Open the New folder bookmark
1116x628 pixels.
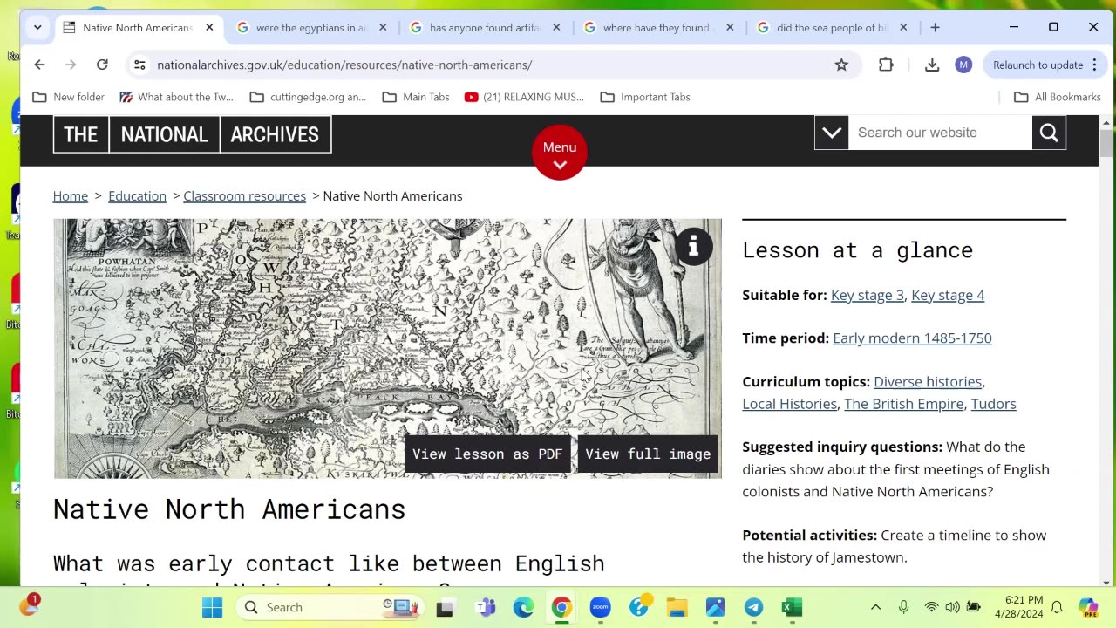pos(68,97)
